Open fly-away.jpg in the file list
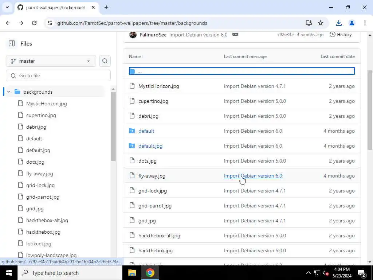The image size is (373, 280). pos(152,176)
